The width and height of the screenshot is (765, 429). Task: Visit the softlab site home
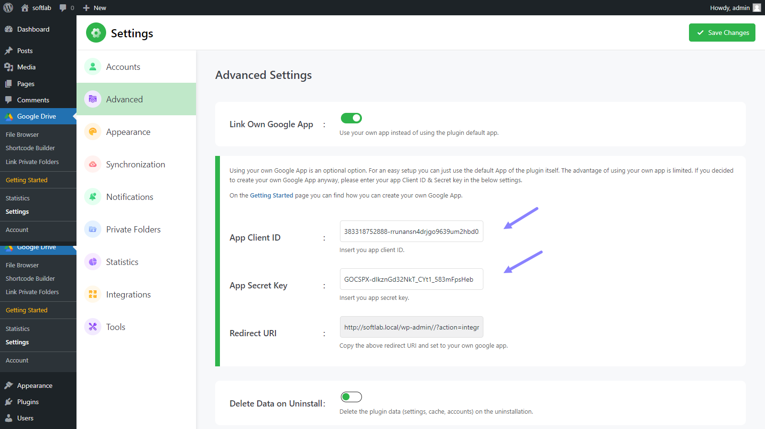click(x=36, y=8)
